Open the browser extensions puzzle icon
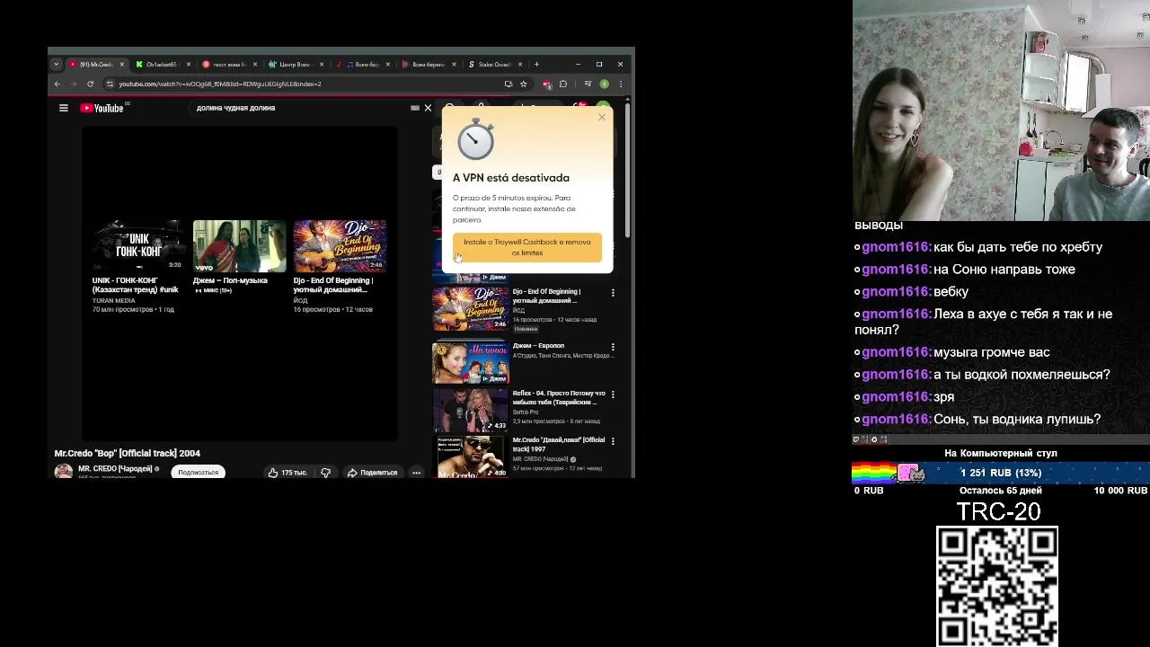This screenshot has height=647, width=1150. tap(563, 84)
